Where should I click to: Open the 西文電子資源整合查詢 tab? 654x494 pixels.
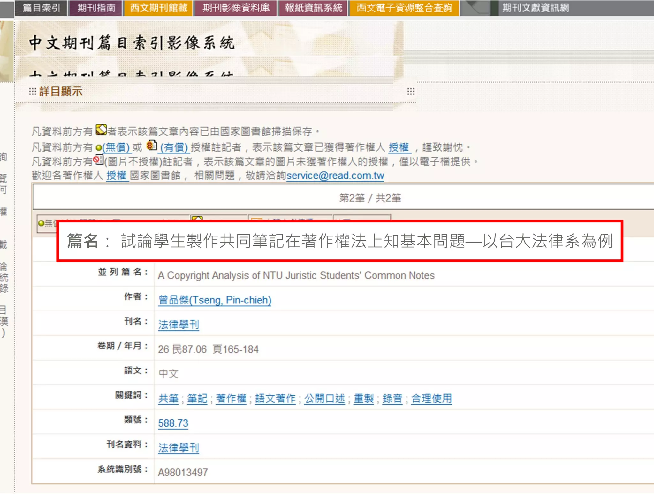(404, 8)
